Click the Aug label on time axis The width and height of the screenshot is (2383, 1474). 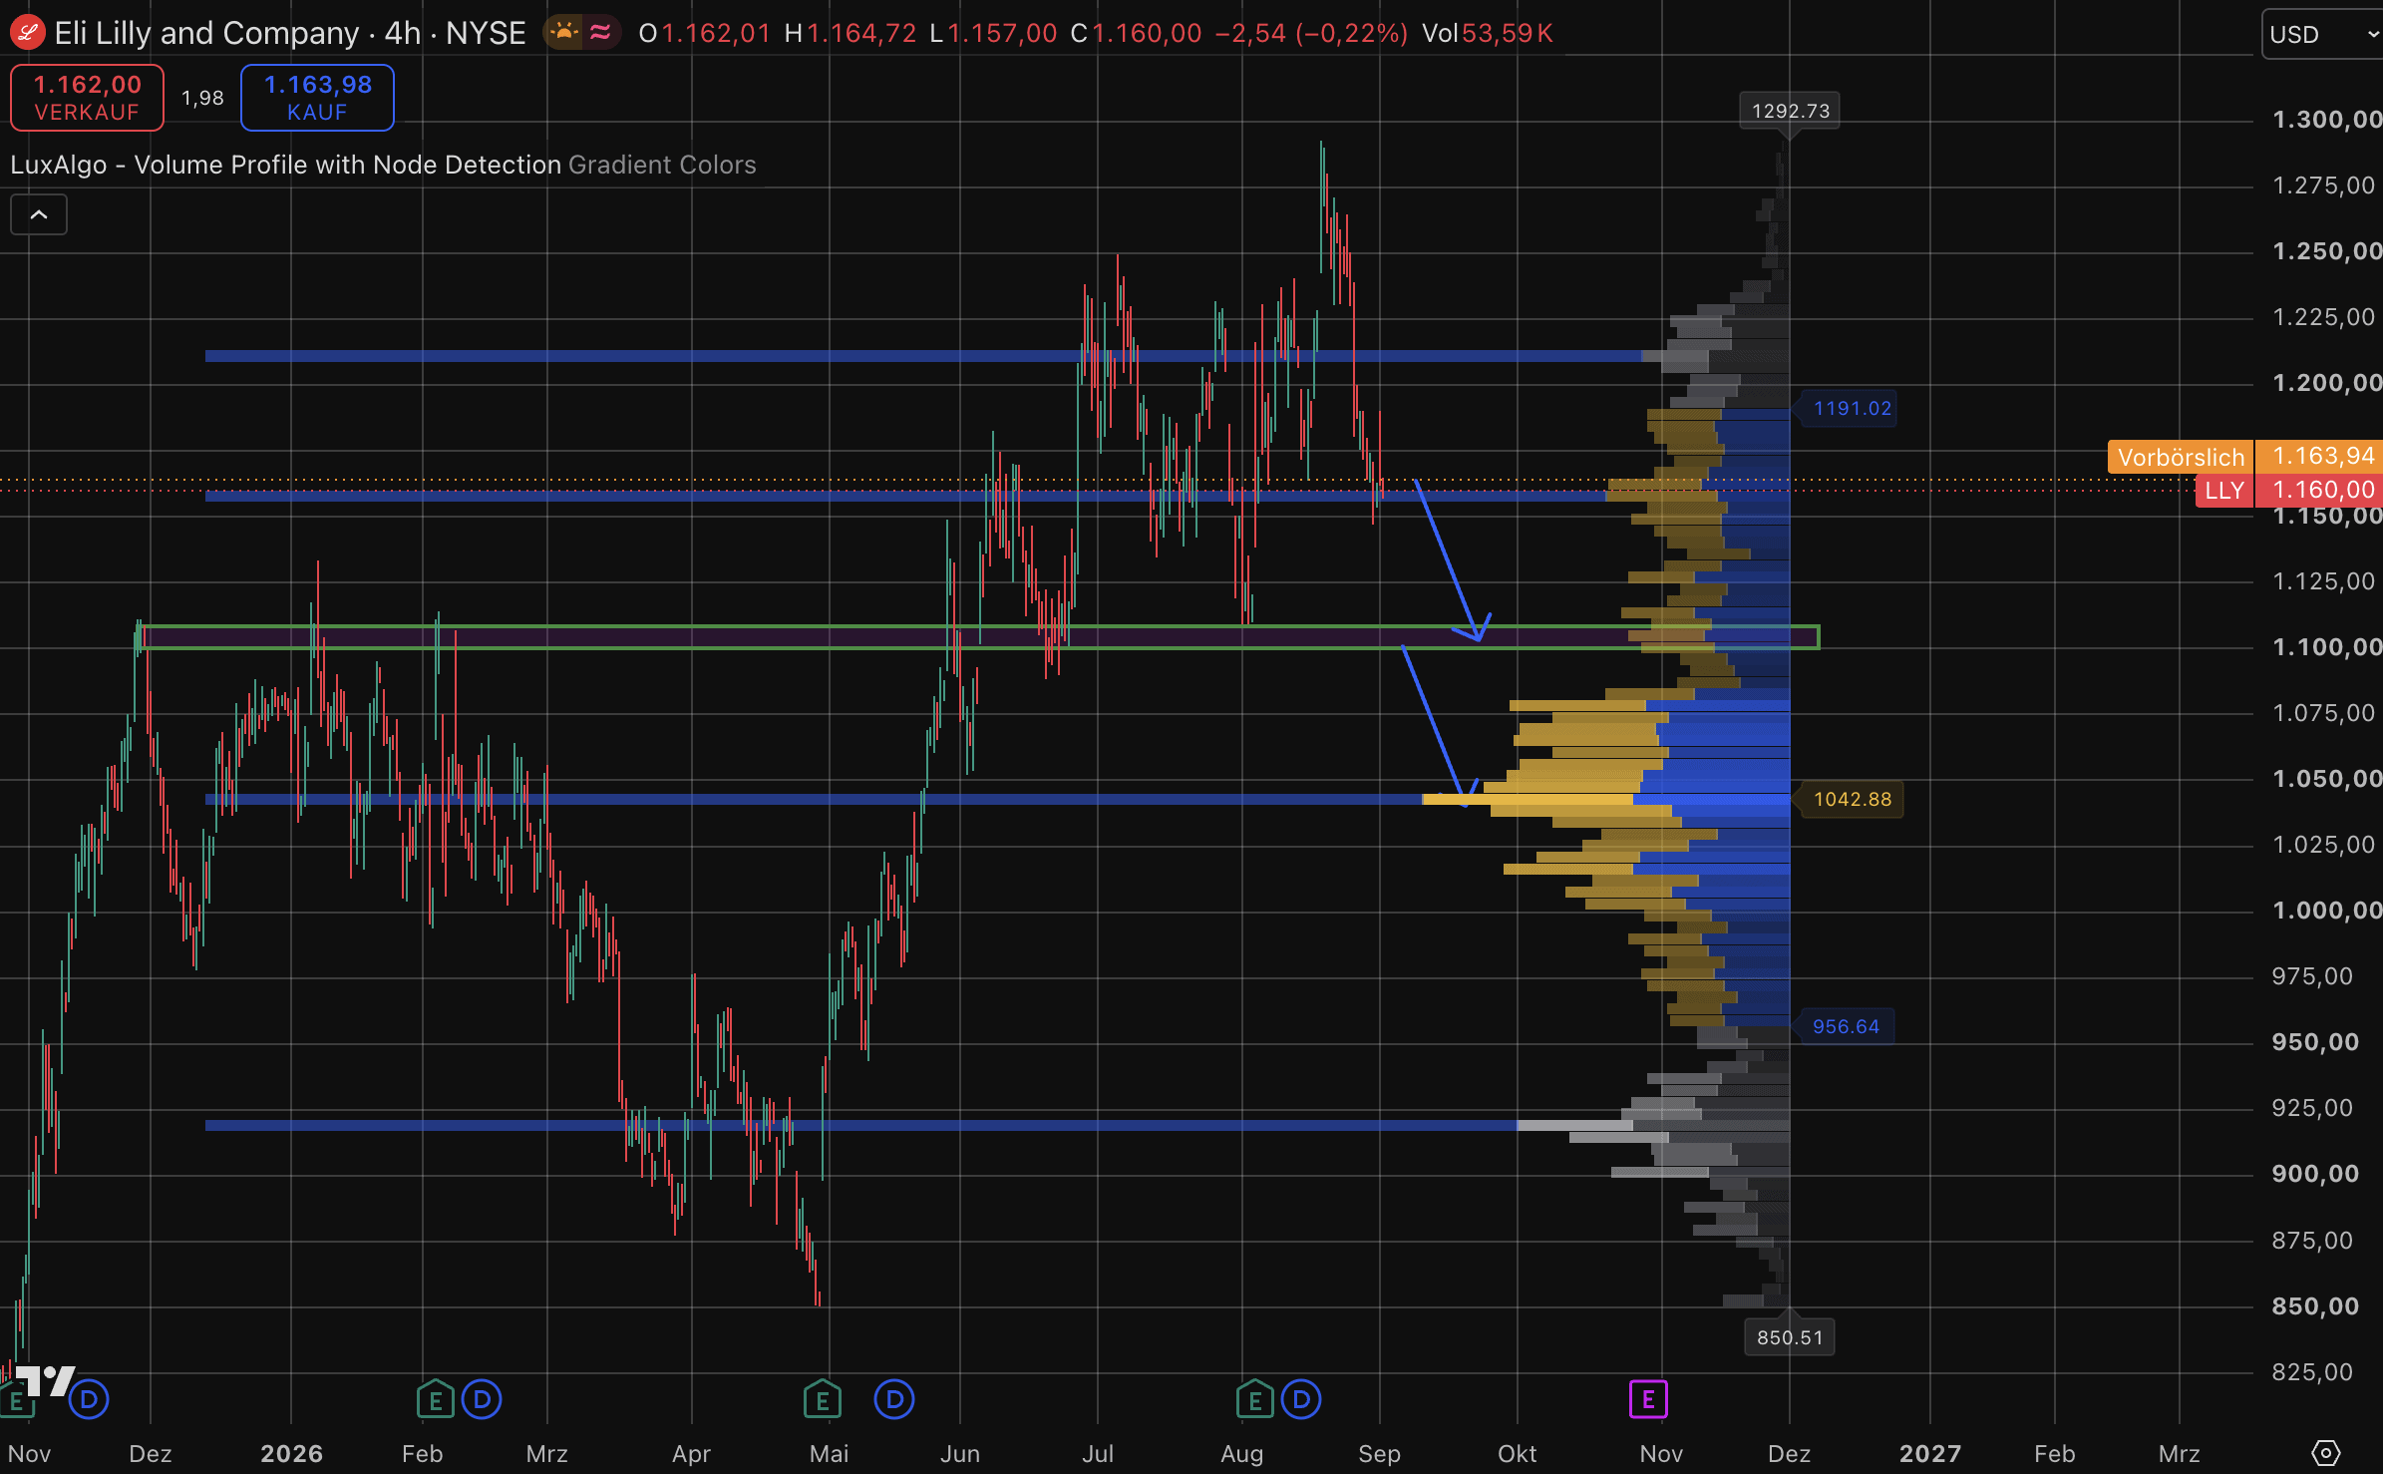1242,1453
